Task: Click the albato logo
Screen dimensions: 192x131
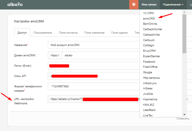Action: (x=15, y=5)
